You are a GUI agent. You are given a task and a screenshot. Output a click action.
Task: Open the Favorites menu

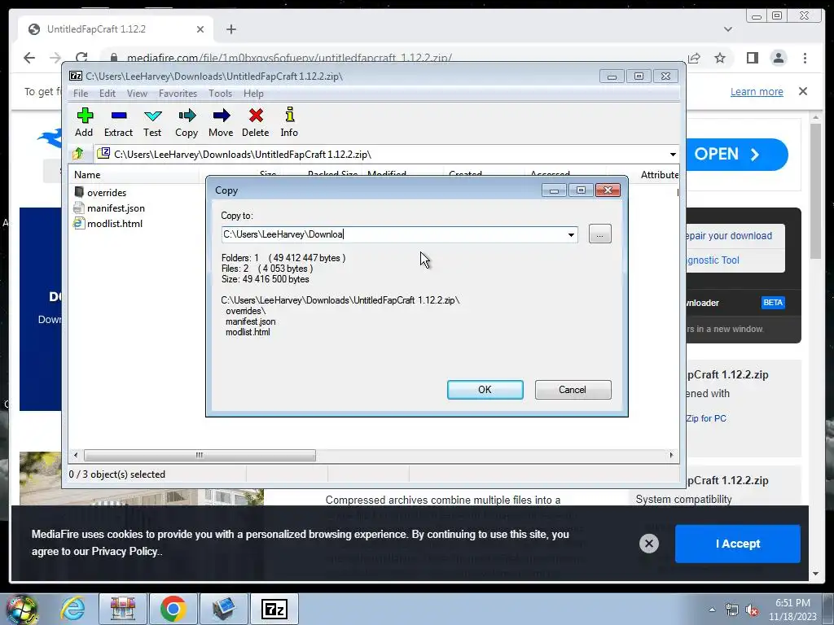178,94
